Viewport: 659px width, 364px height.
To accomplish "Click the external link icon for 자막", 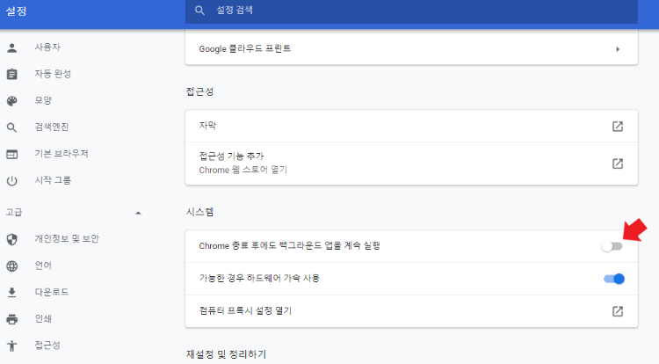I will click(x=618, y=127).
